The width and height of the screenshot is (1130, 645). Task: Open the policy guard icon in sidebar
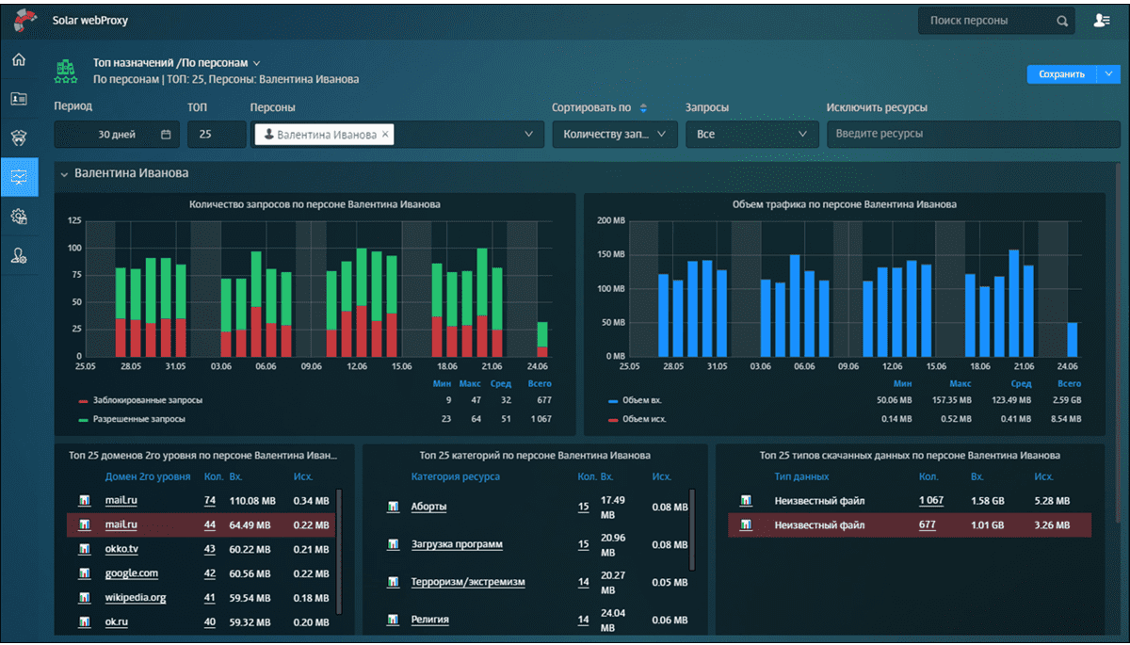pyautogui.click(x=18, y=137)
